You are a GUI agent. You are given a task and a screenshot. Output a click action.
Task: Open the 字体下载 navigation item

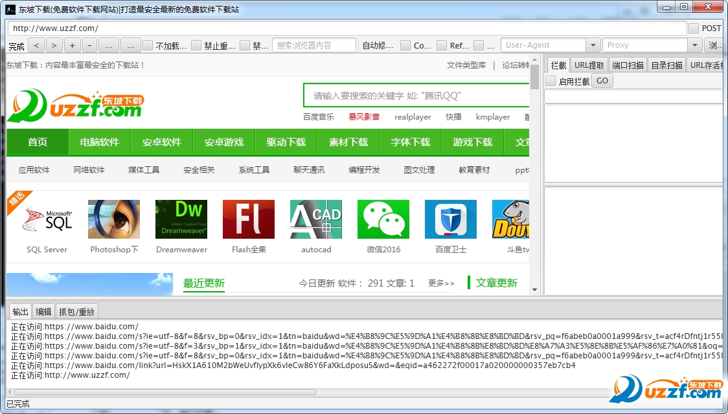(411, 142)
